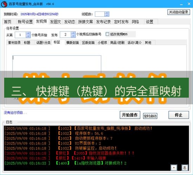Viewport: 193px width, 175px height.
Task: Open the 设置 tab
Action: tap(151, 22)
